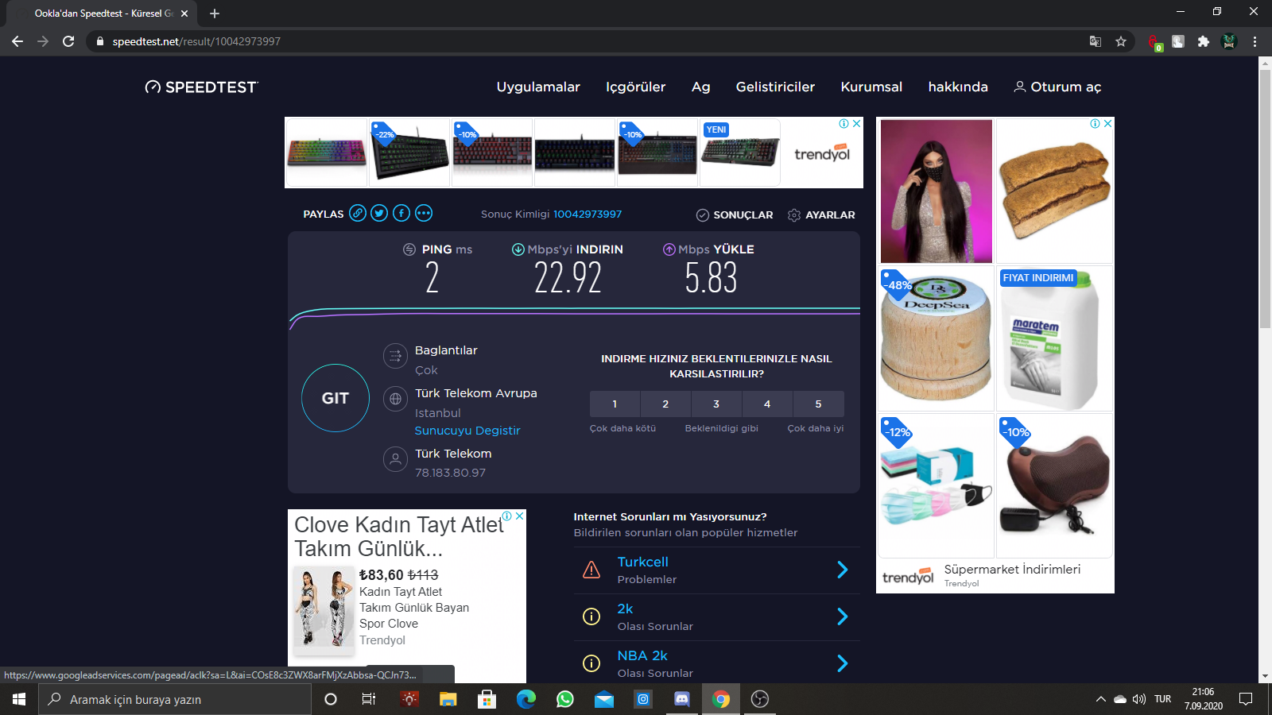Rate download speed as 3
Screen dimensions: 1272x715
point(716,404)
